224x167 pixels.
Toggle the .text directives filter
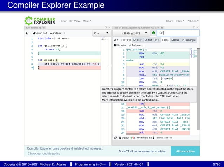pos(148,40)
